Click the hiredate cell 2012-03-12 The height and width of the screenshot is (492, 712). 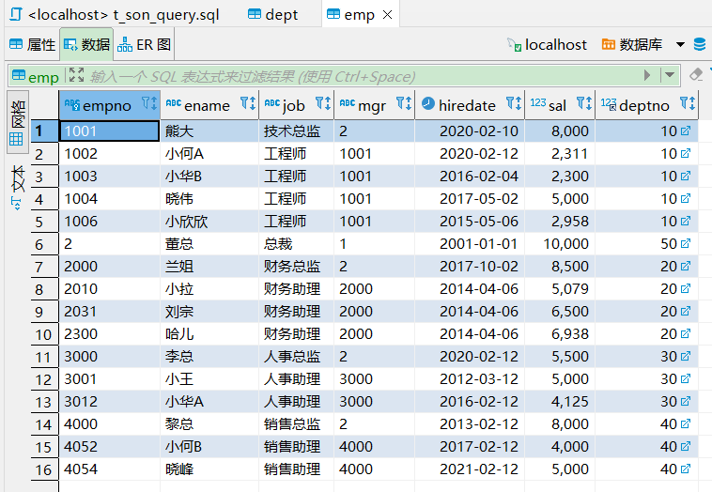tap(470, 379)
